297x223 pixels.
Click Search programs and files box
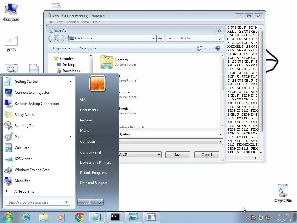click(x=38, y=202)
